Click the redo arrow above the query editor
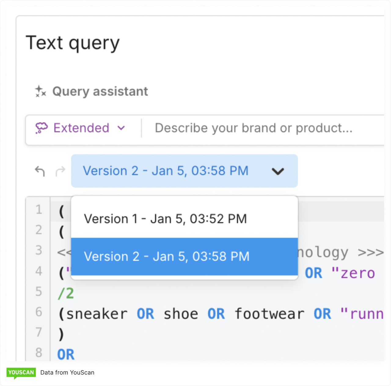The width and height of the screenshot is (391, 386). point(60,171)
